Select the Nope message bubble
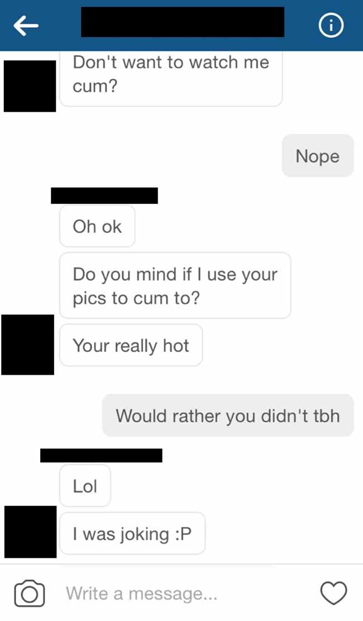The image size is (363, 621). (317, 156)
